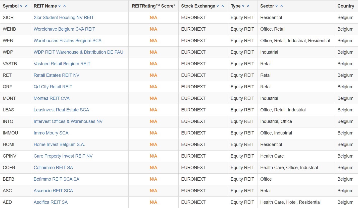Open Ascencio REIT SCA link

tap(53, 191)
